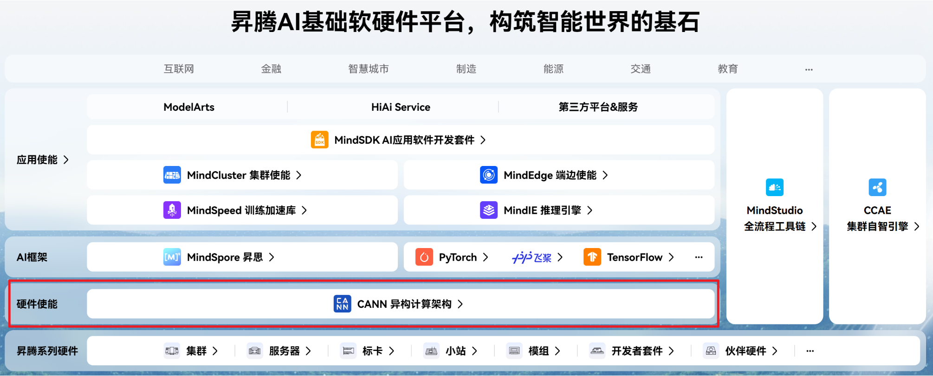Open the 开发者套件 hardware link
The width and height of the screenshot is (933, 376).
(637, 351)
